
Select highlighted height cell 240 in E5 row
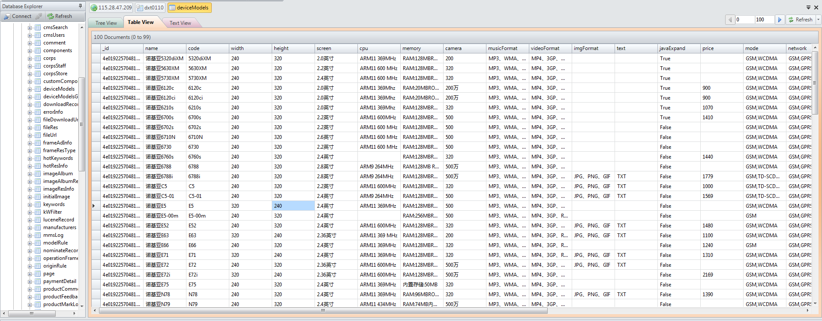coord(293,206)
